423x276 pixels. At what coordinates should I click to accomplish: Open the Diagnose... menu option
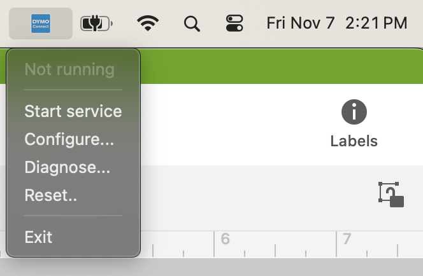click(67, 167)
